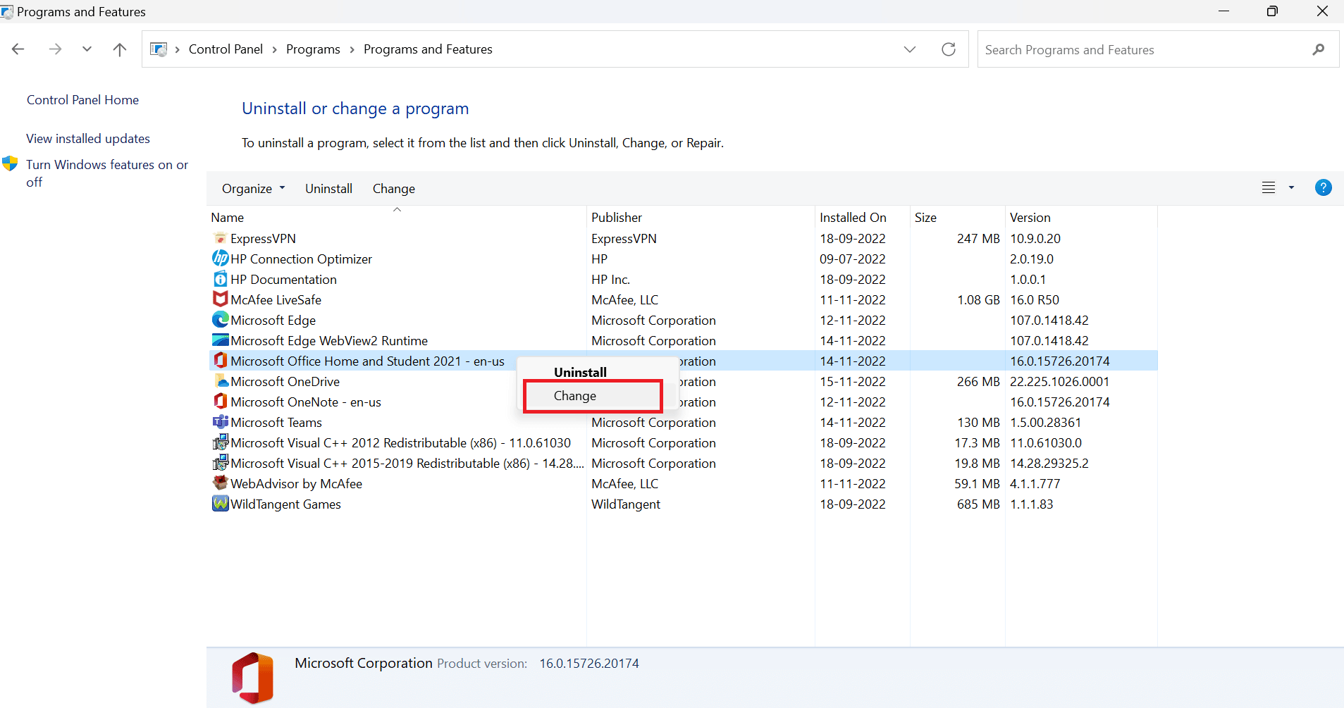Screen dimensions: 1344x708
Task: Click version 4.1.1.777 cell
Action: pos(1035,484)
